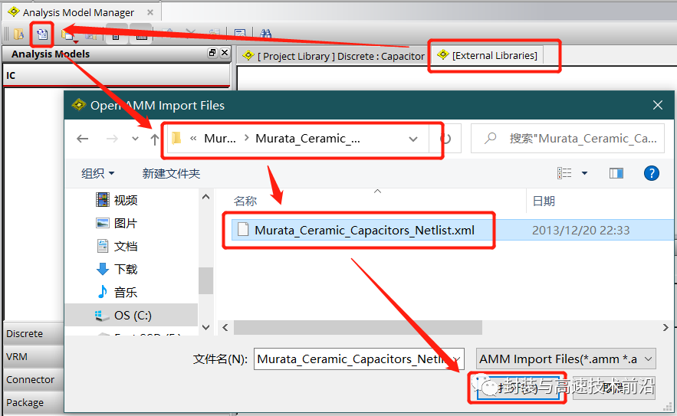Click the file list right scroll arrow
The image size is (677, 416).
pyautogui.click(x=665, y=328)
